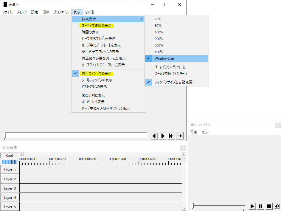Viewport: 281px width, 211px height.
Task: Close the 再生ウィンドウ panel
Action: point(278,125)
